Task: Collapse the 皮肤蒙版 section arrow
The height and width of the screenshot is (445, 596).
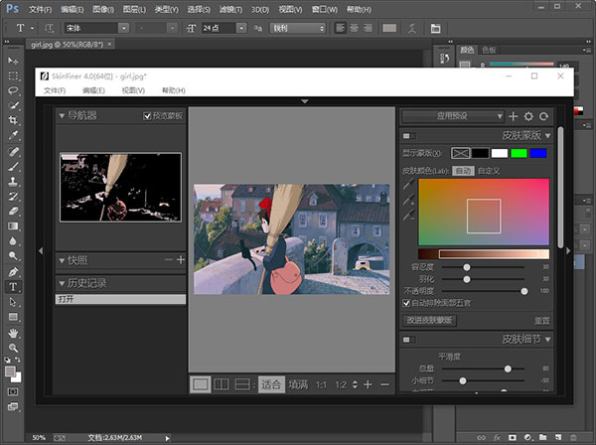Action: 547,136
